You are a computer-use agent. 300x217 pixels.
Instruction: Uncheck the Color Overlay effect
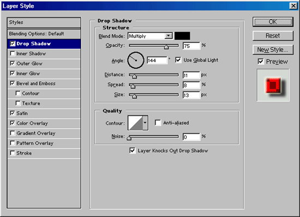13,123
